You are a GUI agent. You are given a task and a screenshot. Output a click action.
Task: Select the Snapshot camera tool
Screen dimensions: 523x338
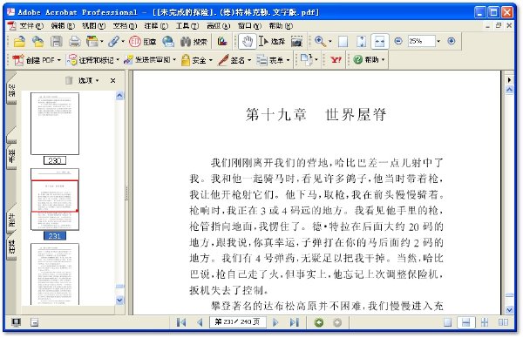pyautogui.click(x=296, y=41)
